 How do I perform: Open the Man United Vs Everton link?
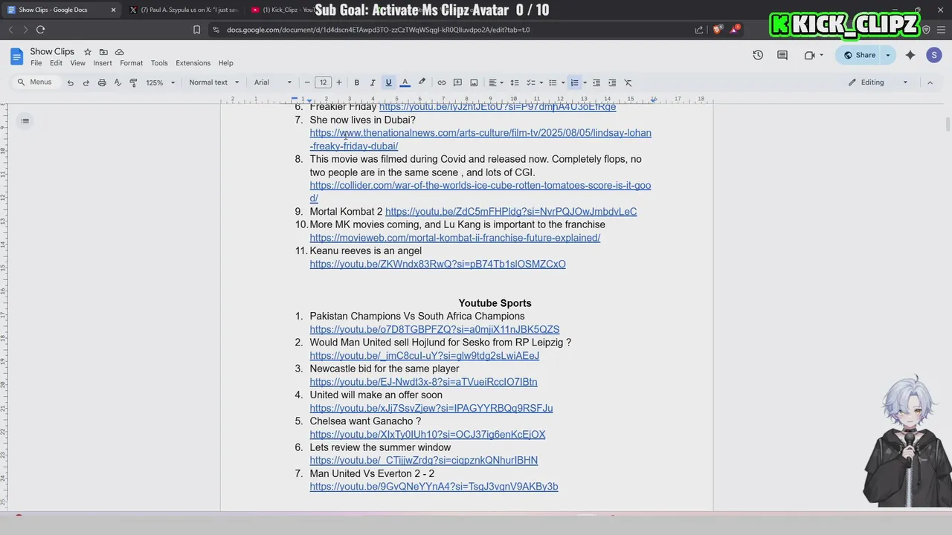point(434,487)
